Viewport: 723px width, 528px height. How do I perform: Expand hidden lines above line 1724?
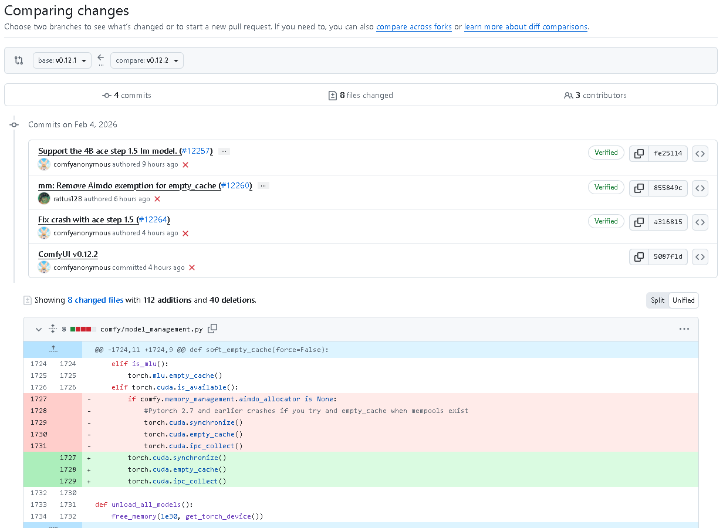coord(53,349)
